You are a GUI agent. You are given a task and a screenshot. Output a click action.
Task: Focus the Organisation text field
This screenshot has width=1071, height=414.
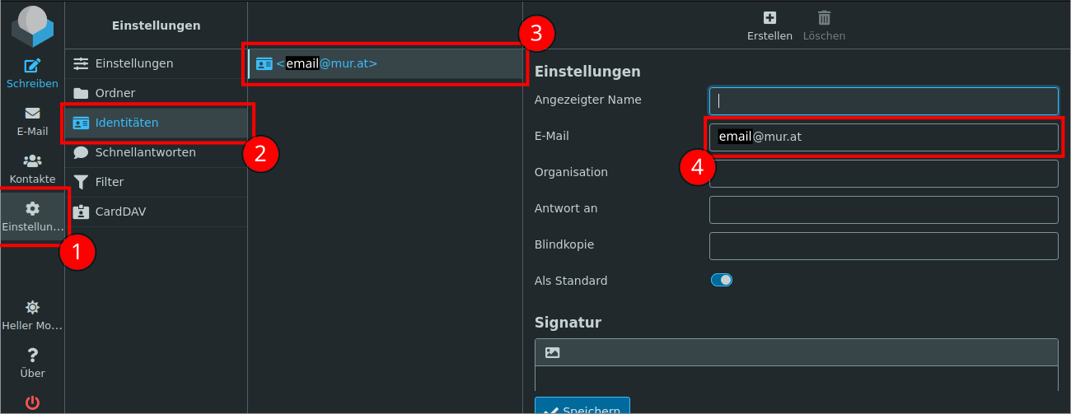[883, 174]
